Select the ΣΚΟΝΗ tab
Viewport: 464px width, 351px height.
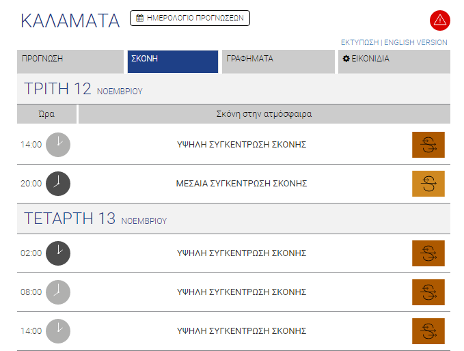point(173,61)
